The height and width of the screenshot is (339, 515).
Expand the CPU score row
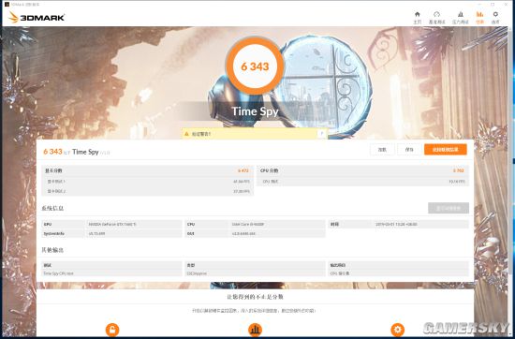coord(362,170)
